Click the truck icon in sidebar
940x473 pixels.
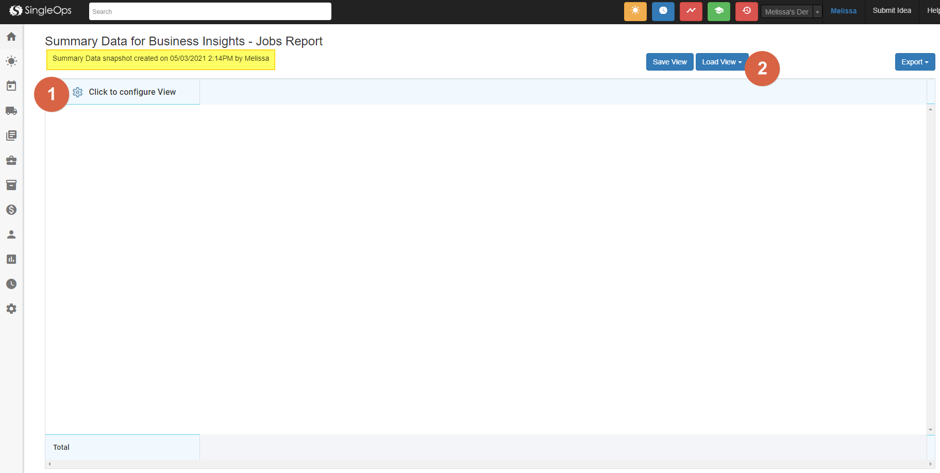click(x=11, y=111)
